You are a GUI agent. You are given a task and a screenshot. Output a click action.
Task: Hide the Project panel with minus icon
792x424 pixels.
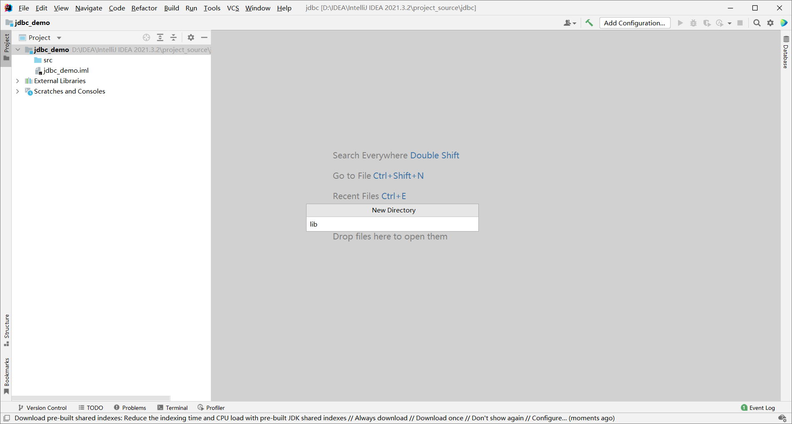pos(204,37)
